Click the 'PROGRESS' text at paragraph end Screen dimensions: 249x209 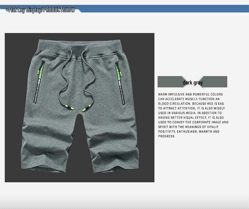(166, 136)
